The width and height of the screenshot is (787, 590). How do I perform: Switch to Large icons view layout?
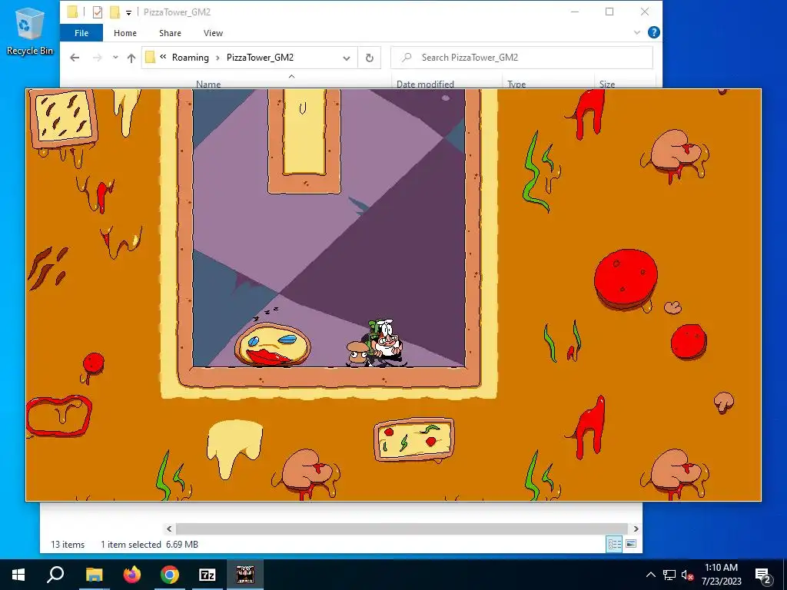(x=631, y=545)
